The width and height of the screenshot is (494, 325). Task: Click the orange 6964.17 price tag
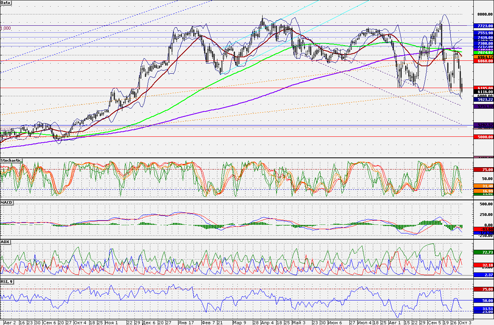(x=483, y=57)
